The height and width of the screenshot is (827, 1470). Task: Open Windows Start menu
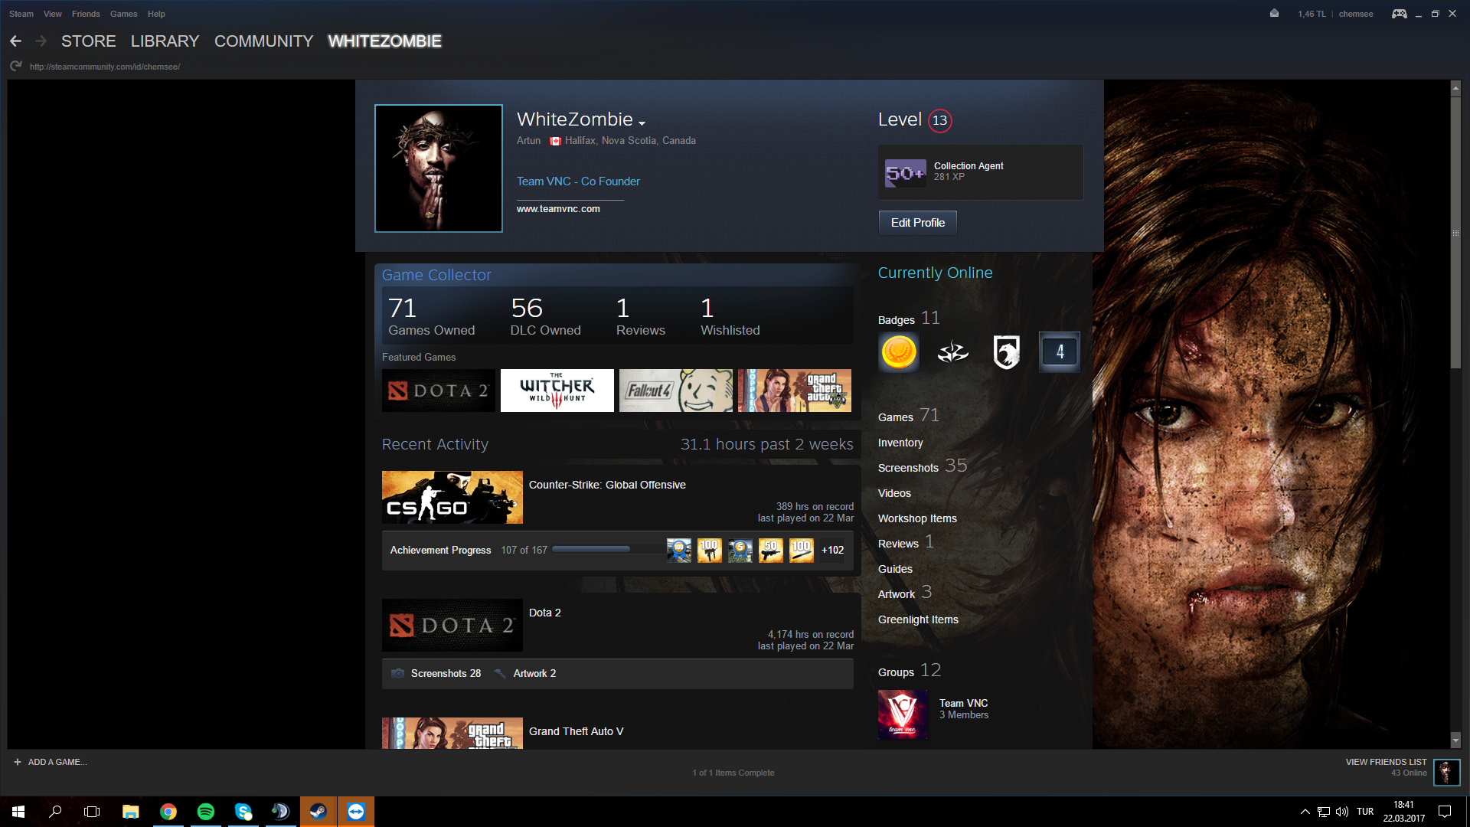click(x=18, y=812)
